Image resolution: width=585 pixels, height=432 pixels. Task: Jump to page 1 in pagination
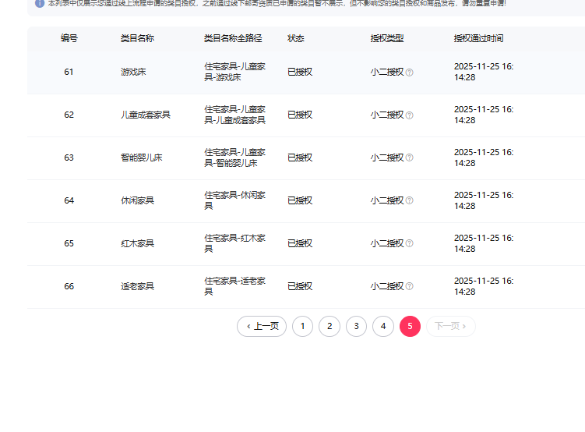coord(302,326)
